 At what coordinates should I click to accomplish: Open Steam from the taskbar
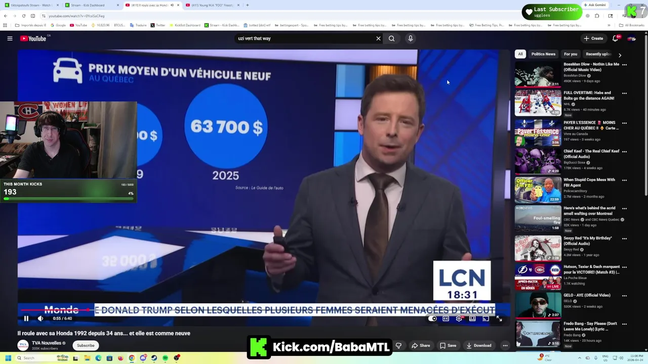154,358
